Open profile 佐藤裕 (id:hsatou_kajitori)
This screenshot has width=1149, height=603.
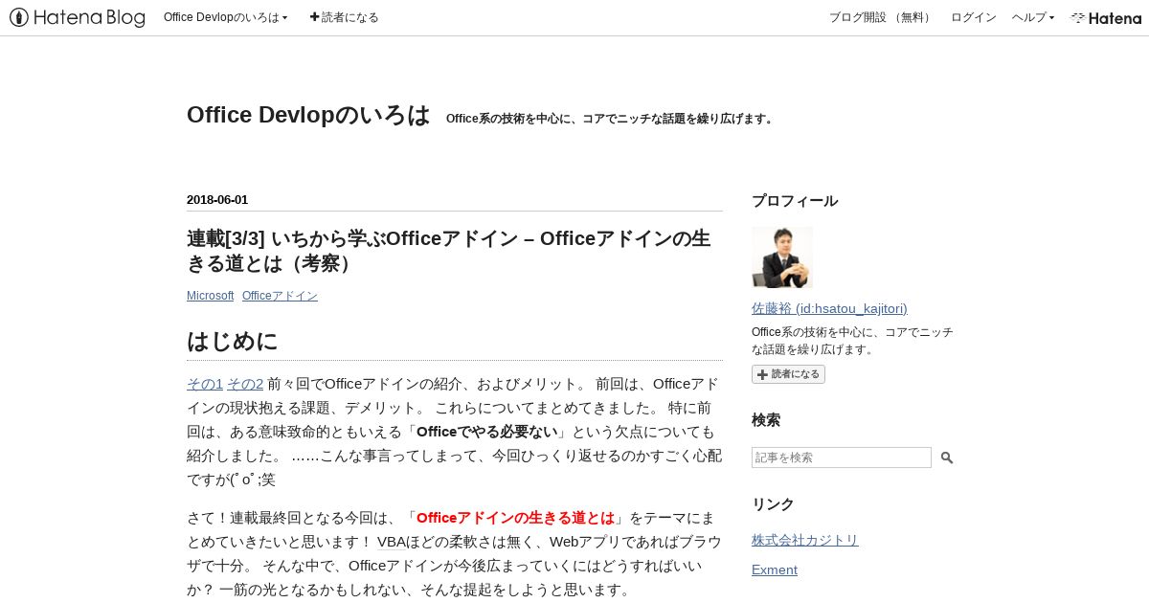[829, 308]
